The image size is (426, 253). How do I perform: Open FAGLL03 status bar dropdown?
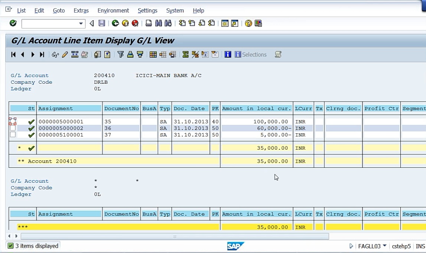pos(384,246)
